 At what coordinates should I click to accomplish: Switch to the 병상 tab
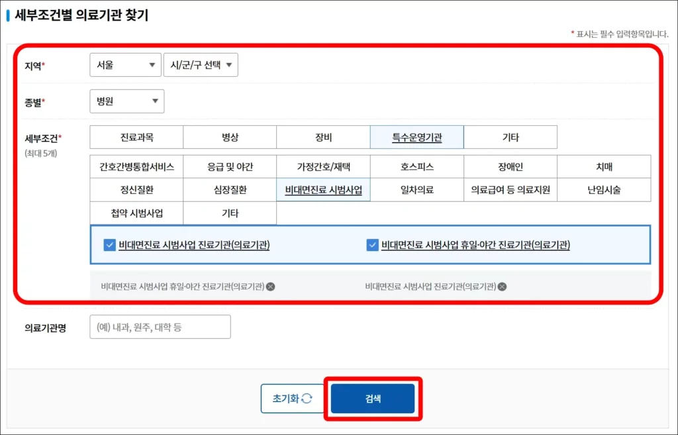tap(230, 137)
